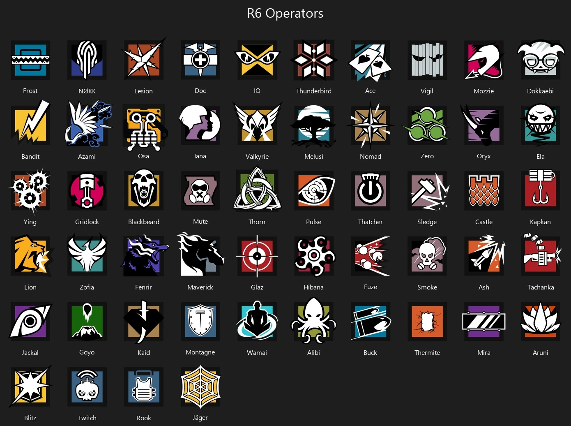The height and width of the screenshot is (426, 571).
Task: Click the Thunderbird operator icon
Action: tap(314, 60)
